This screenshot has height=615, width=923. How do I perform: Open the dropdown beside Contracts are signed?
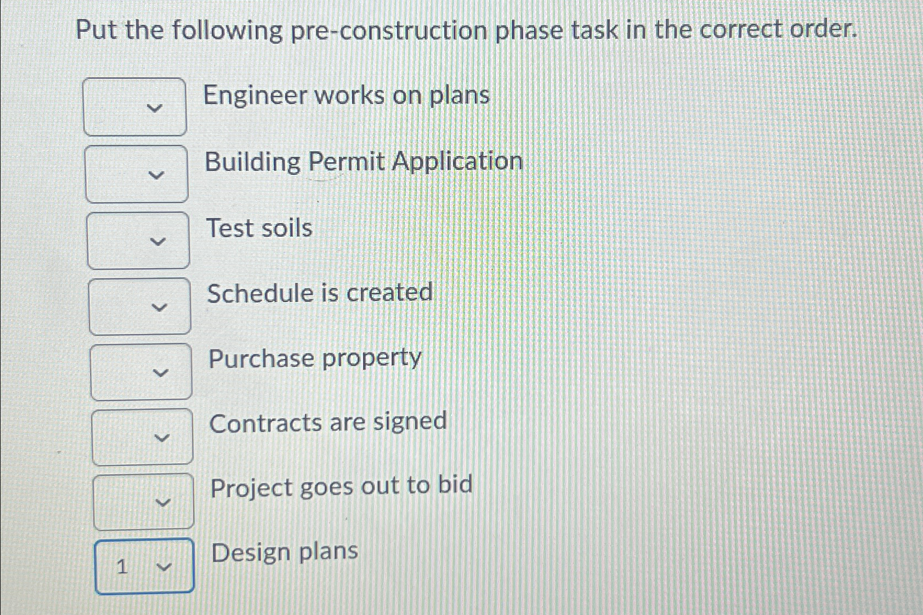(x=142, y=437)
